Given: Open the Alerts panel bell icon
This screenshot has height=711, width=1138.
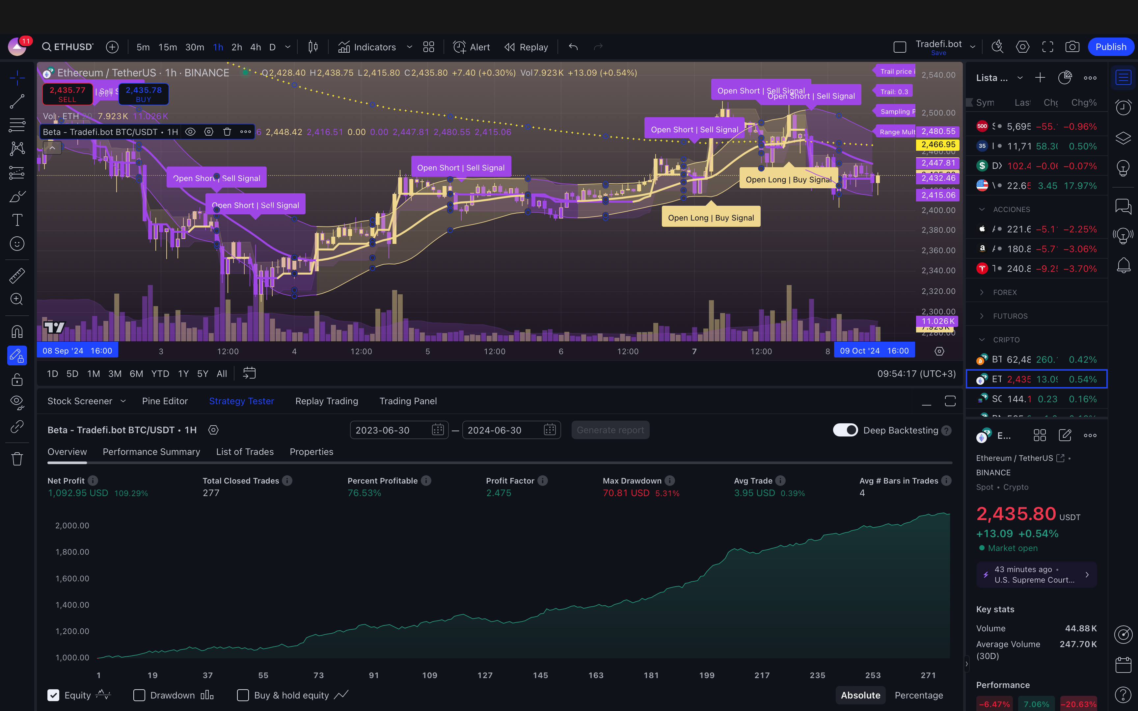Looking at the screenshot, I should pos(1124,265).
